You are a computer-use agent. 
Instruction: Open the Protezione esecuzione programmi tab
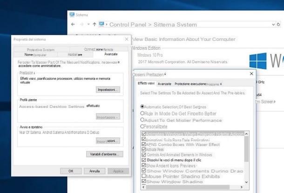(x=198, y=84)
